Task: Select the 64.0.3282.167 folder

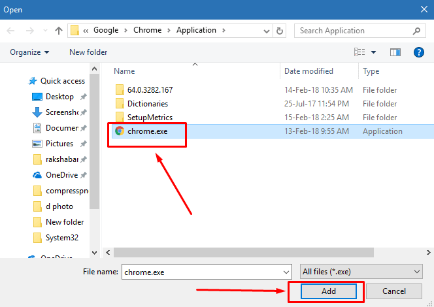Action: click(273, 90)
